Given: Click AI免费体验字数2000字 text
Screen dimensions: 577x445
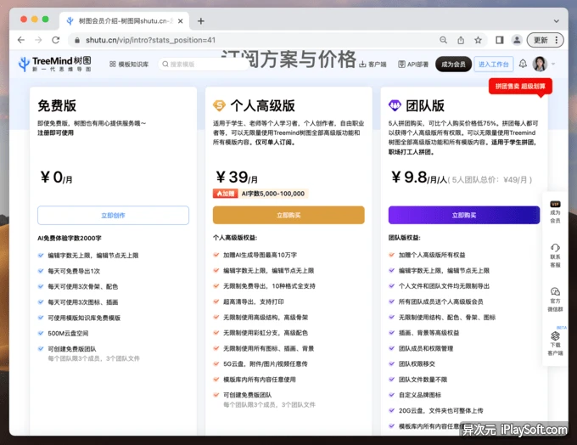Looking at the screenshot, I should 70,239.
